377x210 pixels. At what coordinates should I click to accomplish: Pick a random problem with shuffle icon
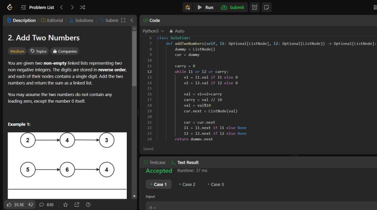[83, 8]
